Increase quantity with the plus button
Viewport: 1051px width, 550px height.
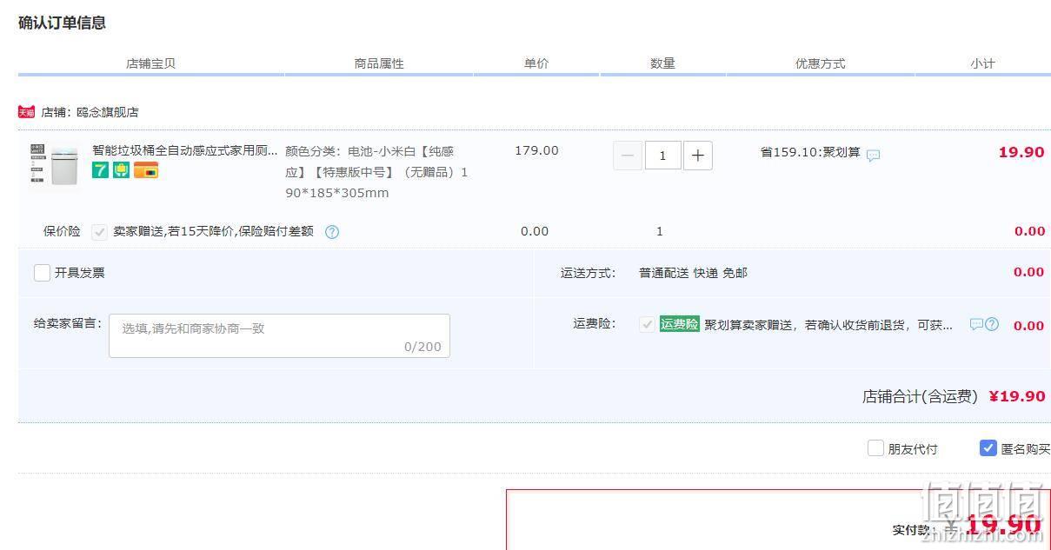click(698, 156)
